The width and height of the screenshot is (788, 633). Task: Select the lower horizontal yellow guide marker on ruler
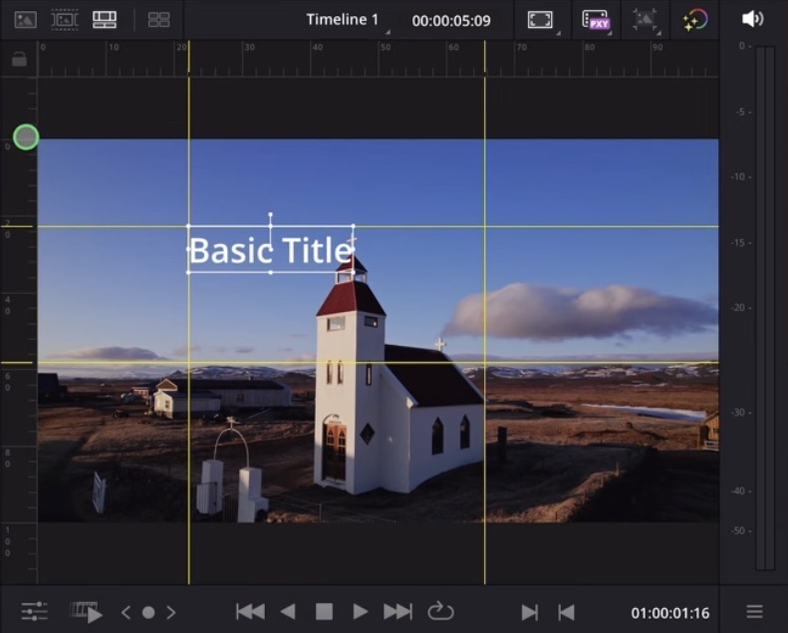pos(17,363)
